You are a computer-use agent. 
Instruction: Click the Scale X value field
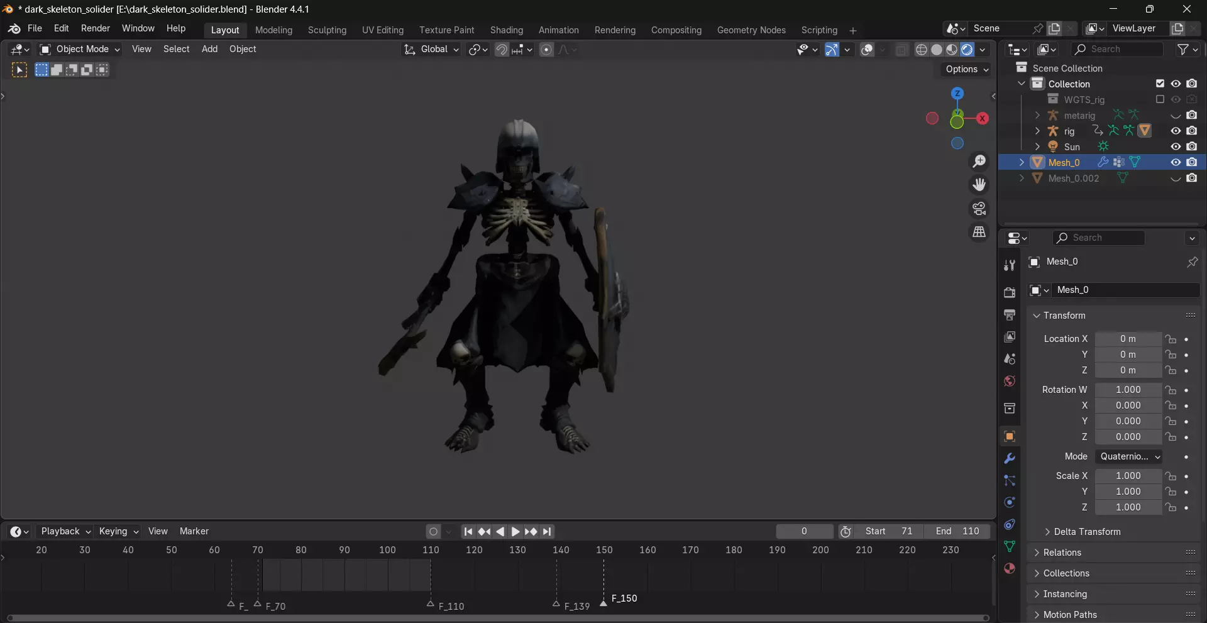pyautogui.click(x=1128, y=476)
